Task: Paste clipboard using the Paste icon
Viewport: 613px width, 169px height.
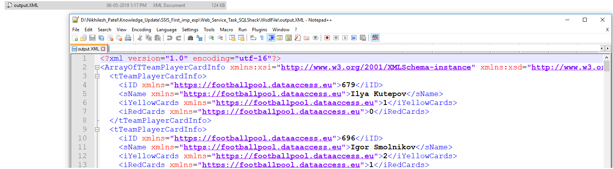Action: 158,38
